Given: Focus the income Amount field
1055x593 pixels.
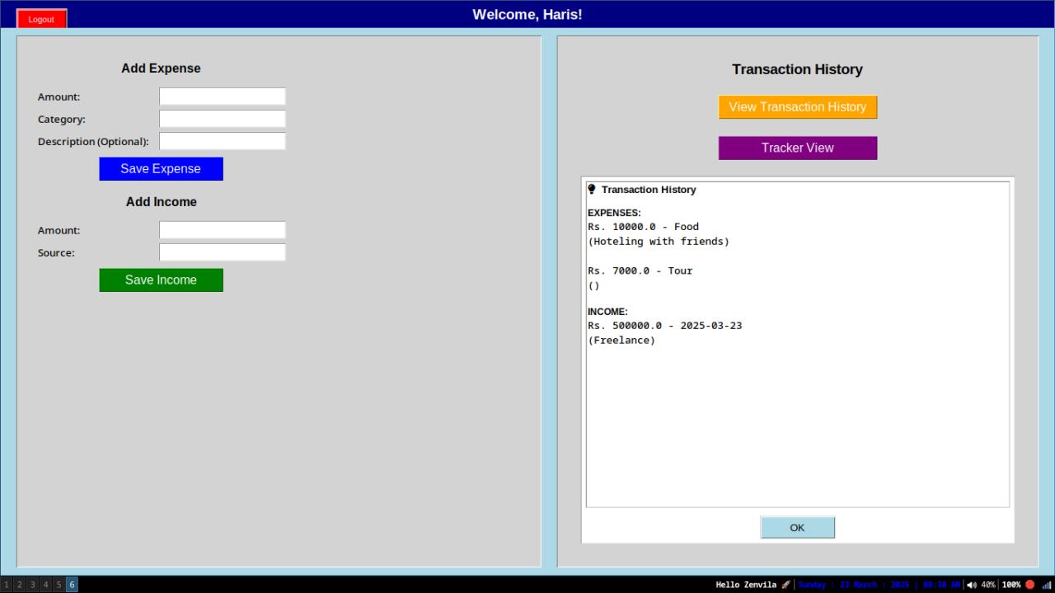Looking at the screenshot, I should coord(222,230).
